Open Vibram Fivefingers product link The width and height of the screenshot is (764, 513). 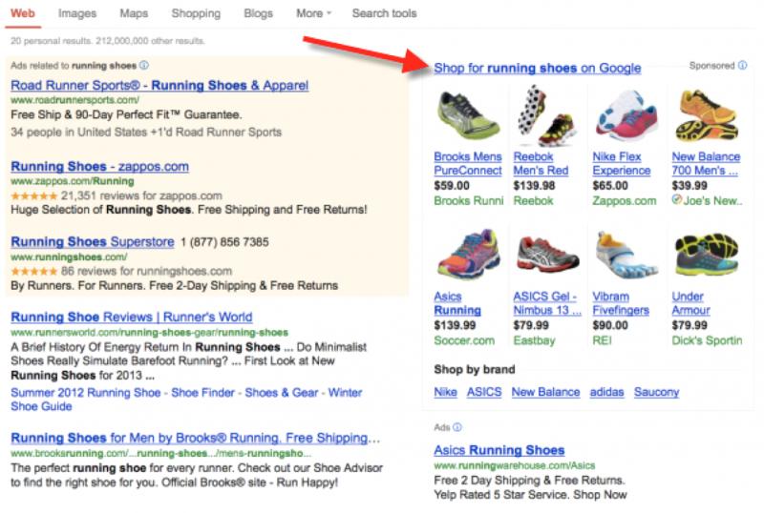tap(621, 303)
